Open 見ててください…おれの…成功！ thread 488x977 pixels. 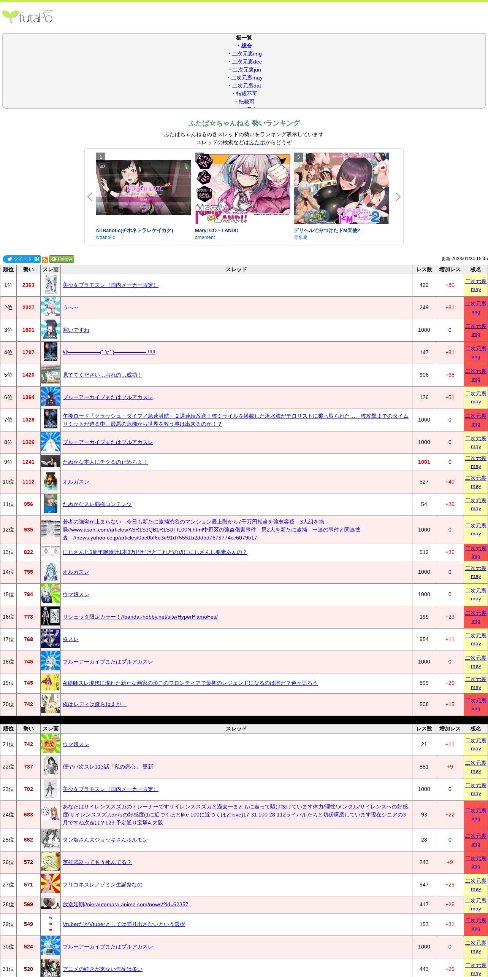click(103, 375)
